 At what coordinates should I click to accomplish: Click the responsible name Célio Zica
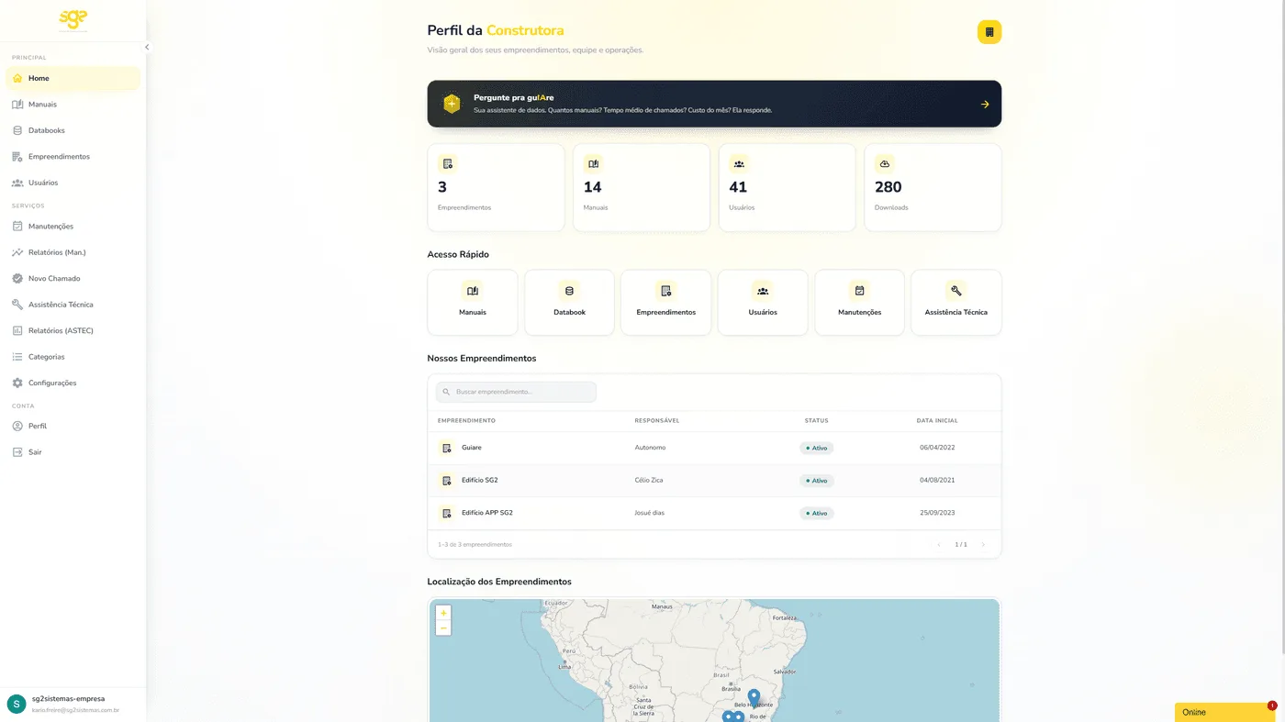(649, 481)
